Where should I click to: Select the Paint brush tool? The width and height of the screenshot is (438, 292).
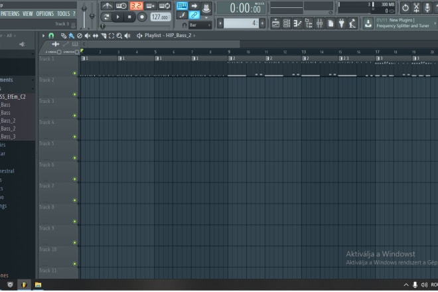point(72,36)
